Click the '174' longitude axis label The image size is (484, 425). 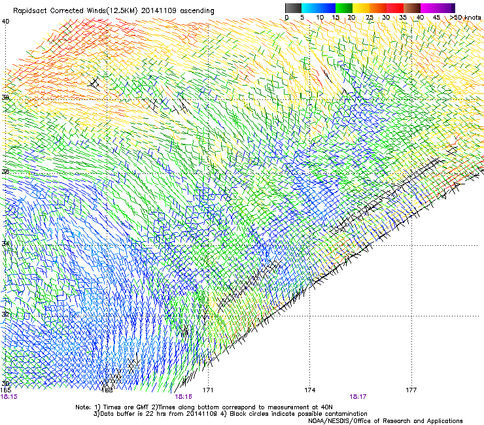[309, 390]
